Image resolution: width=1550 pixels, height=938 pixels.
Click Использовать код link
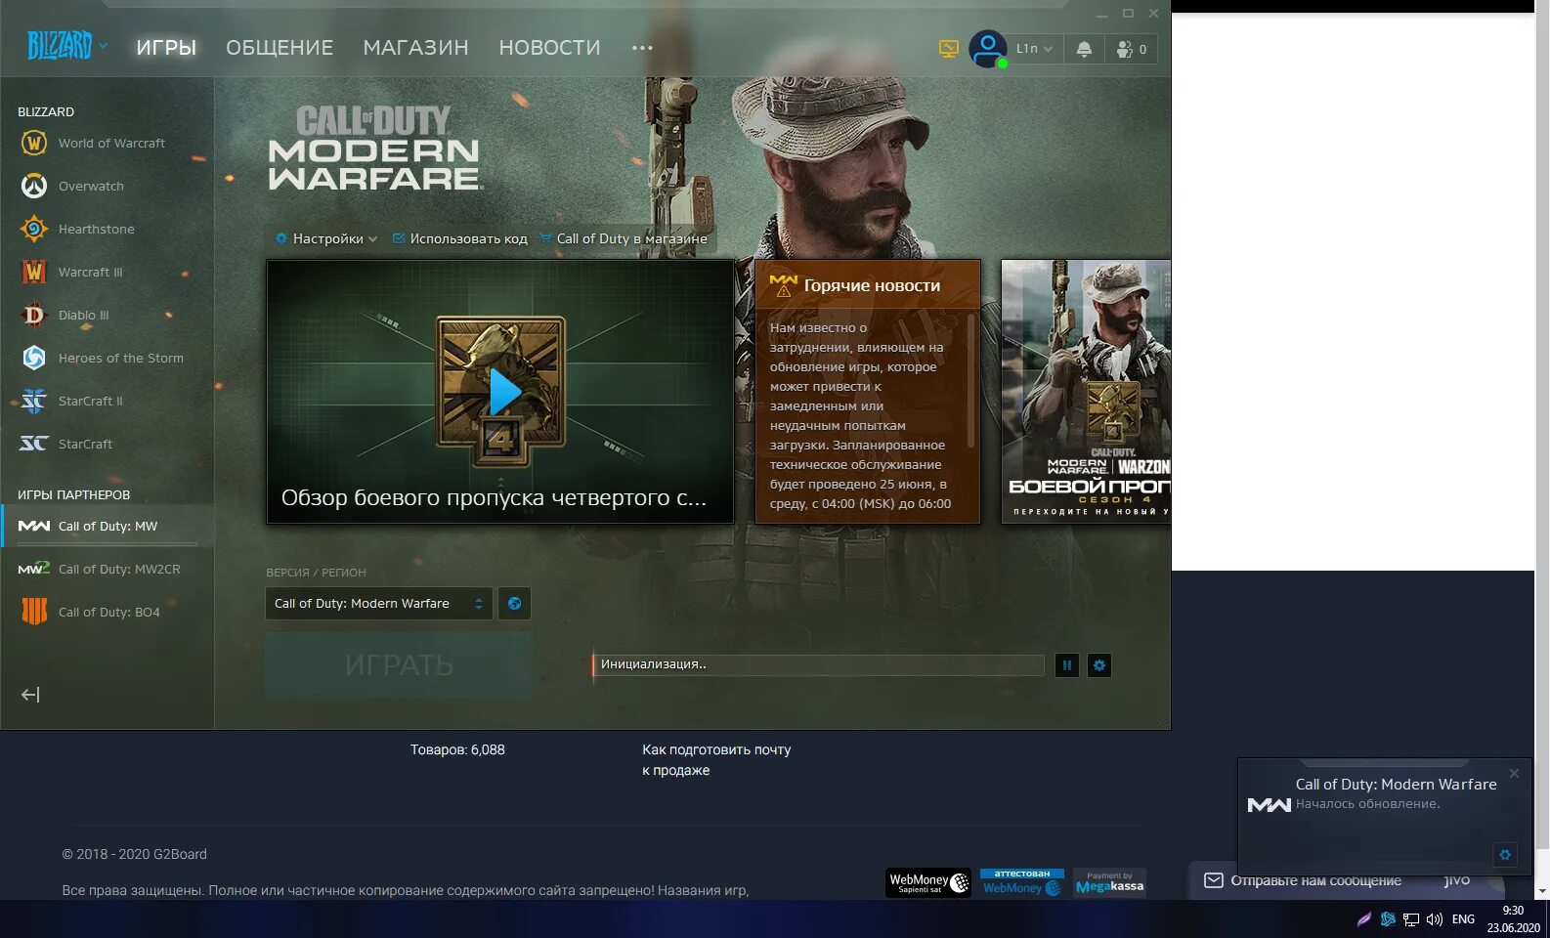point(459,238)
